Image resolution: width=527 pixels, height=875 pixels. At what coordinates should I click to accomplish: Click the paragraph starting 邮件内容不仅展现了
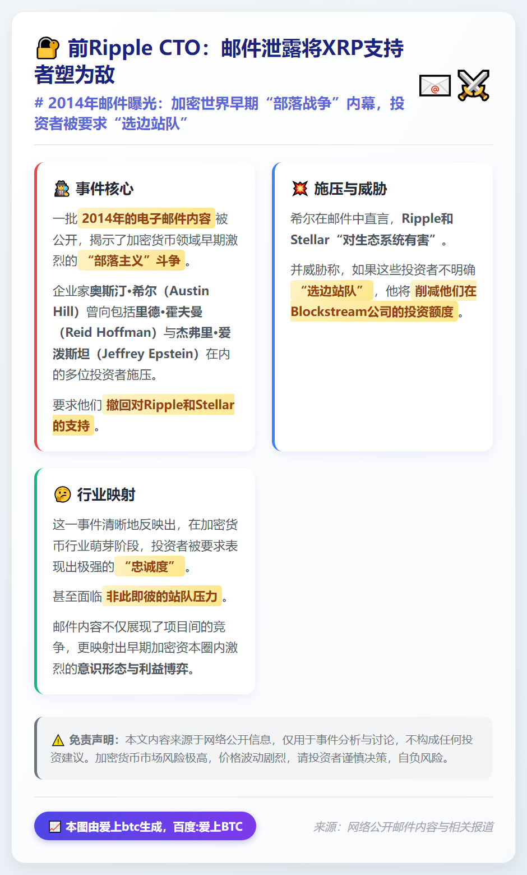[x=145, y=648]
